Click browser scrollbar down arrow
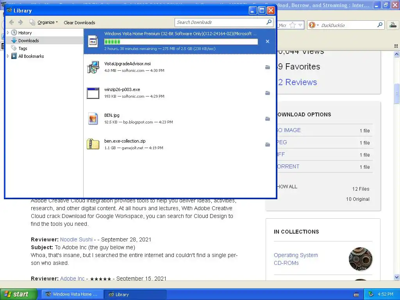Image resolution: width=400 pixels, height=300 pixels. click(x=396, y=277)
